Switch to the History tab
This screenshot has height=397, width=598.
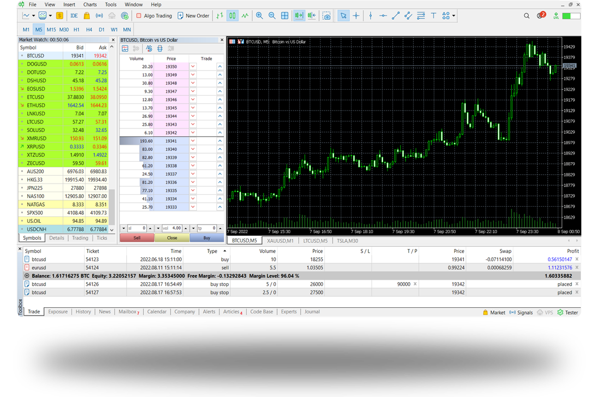click(x=83, y=312)
